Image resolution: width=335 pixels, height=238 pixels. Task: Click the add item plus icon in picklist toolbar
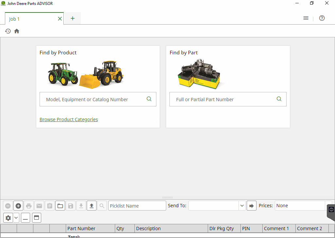click(x=18, y=206)
